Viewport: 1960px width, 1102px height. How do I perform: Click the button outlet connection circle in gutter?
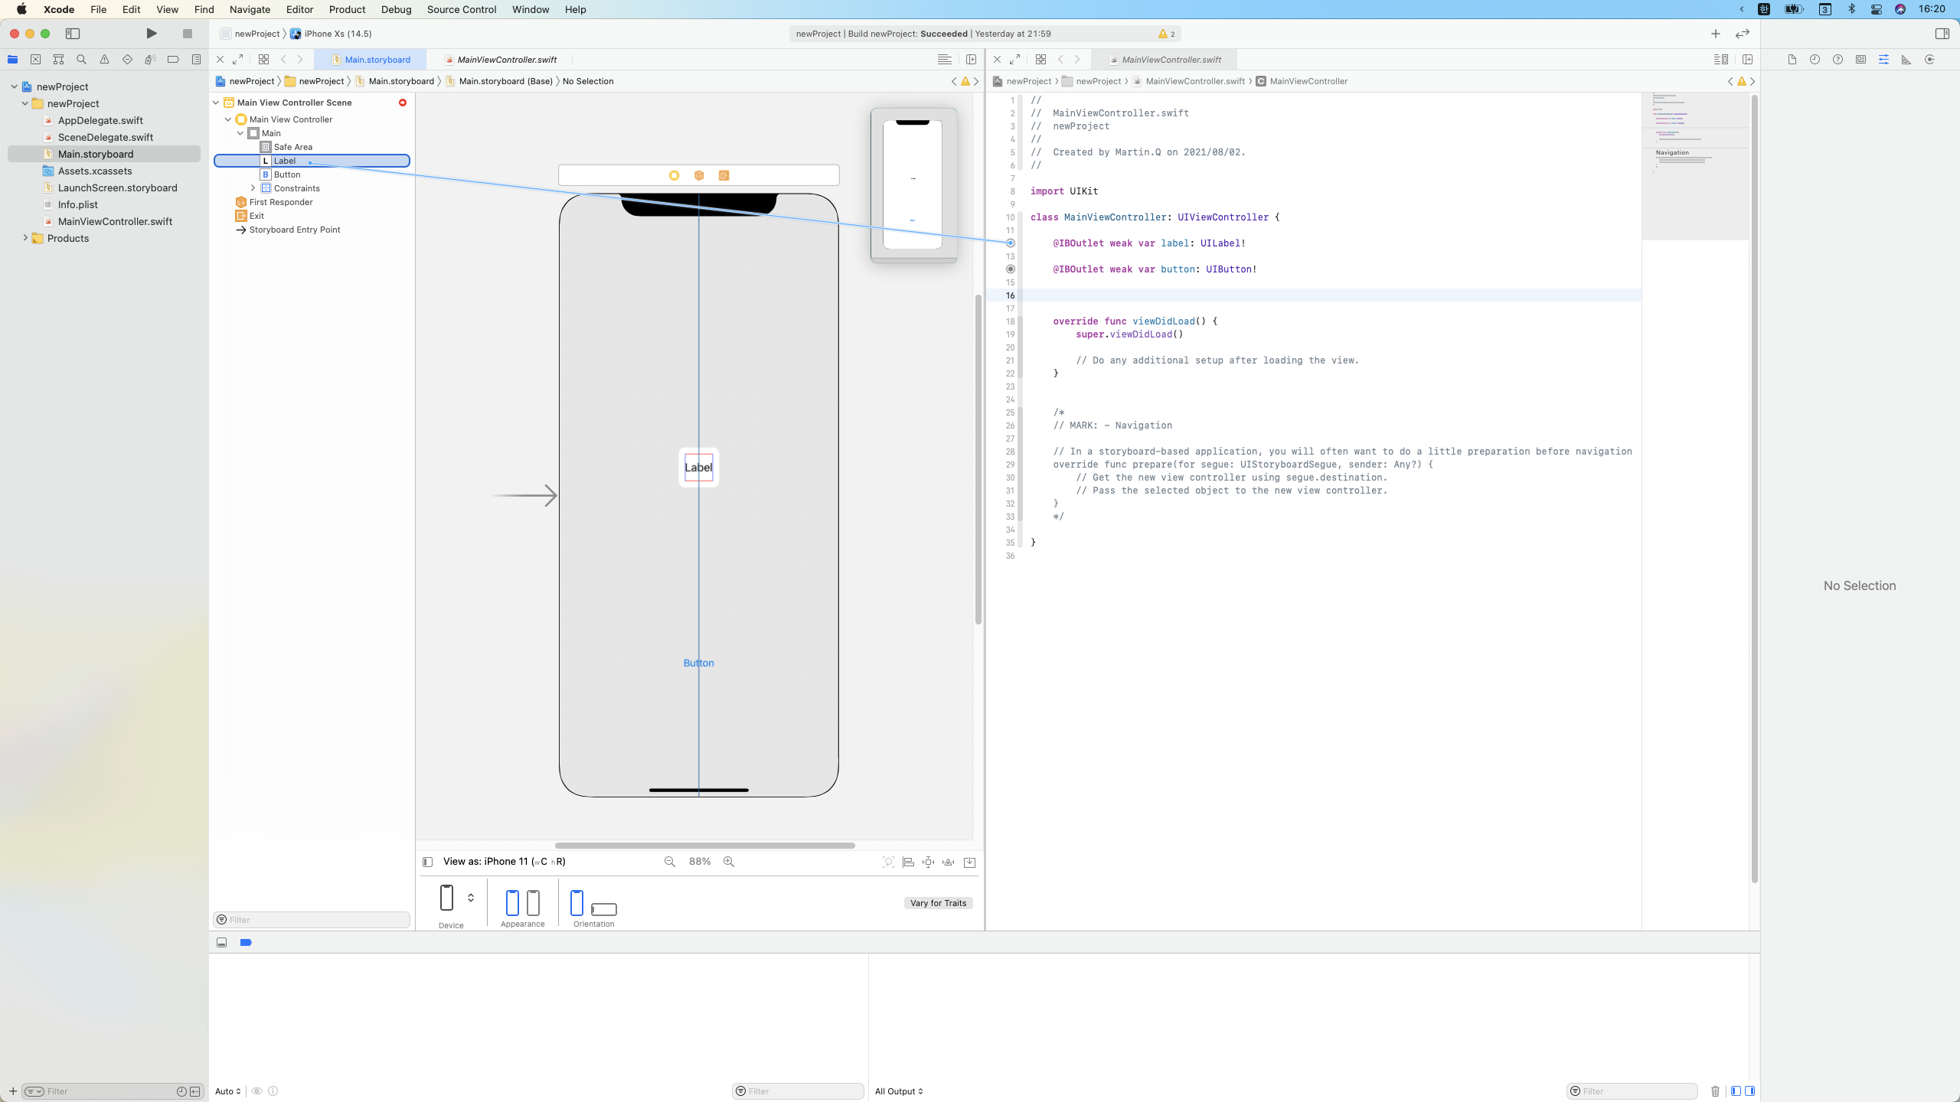click(1011, 269)
